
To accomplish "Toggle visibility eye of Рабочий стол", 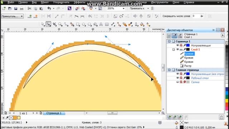I will click(x=177, y=78).
